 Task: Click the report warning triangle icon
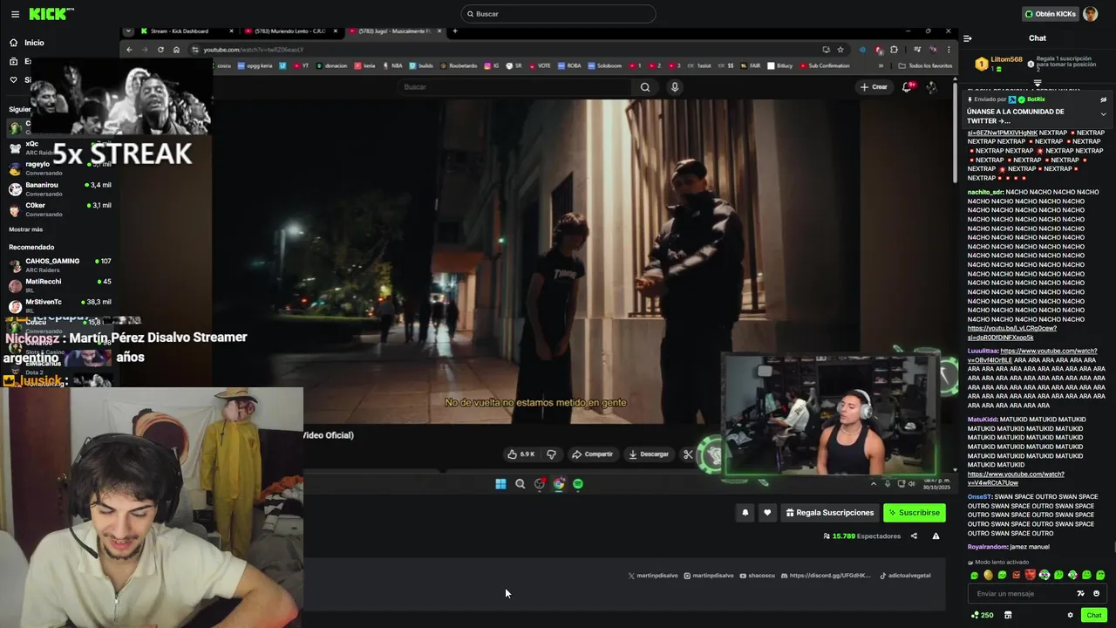point(936,536)
